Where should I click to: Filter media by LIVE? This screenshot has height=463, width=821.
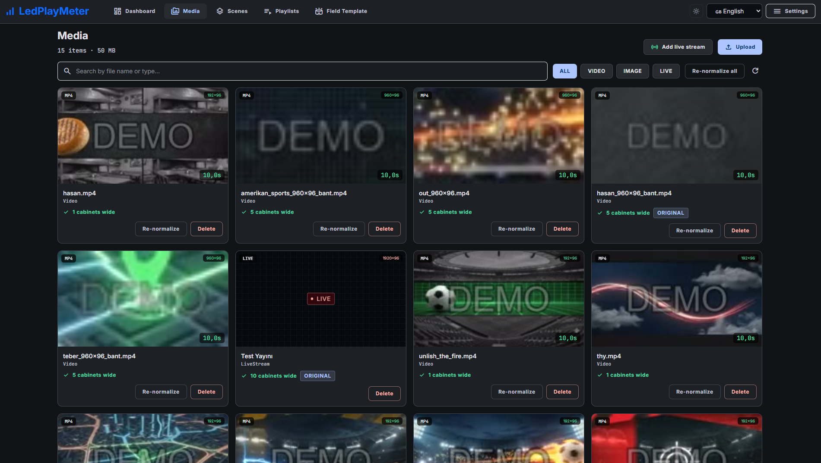point(666,71)
